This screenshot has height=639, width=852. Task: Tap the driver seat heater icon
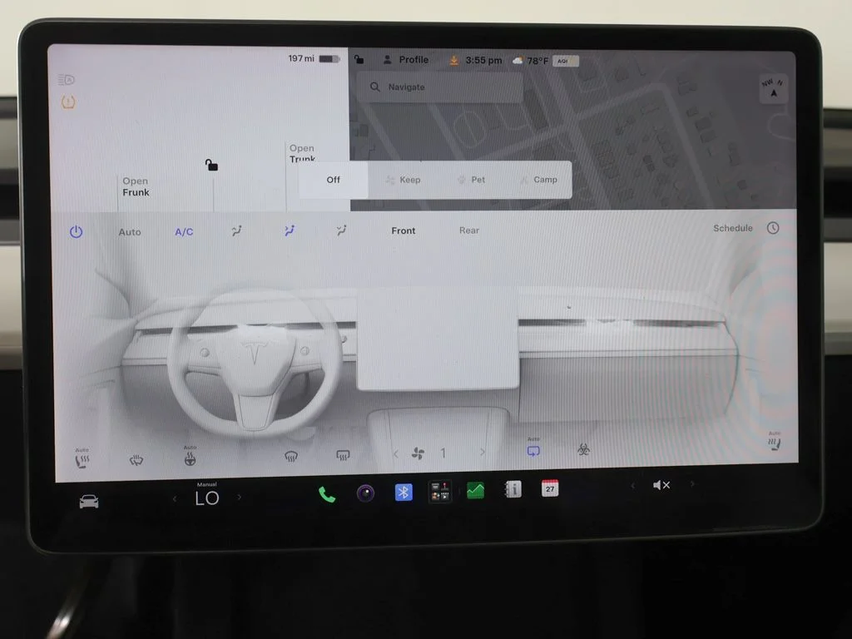click(82, 459)
